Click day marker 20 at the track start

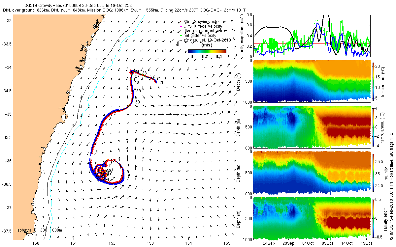click(x=162, y=83)
